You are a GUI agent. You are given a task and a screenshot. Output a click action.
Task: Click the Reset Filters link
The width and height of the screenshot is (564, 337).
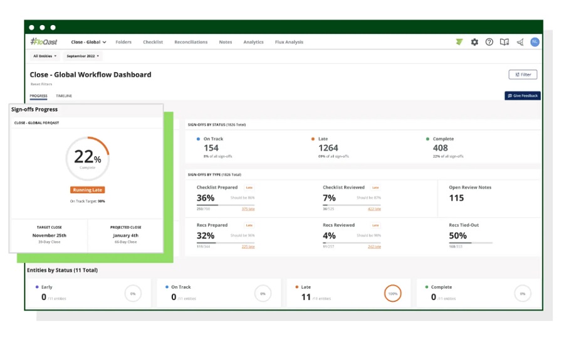[41, 84]
